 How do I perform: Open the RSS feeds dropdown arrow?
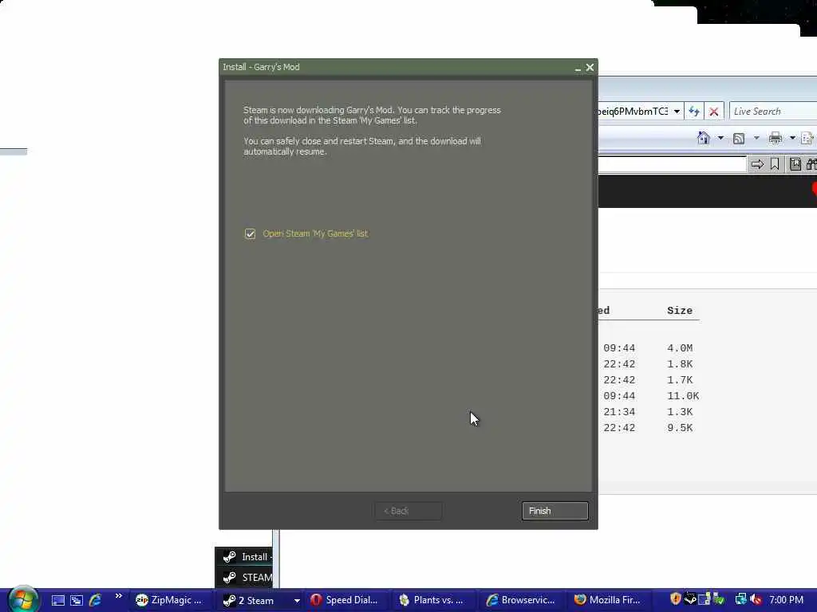pos(756,138)
